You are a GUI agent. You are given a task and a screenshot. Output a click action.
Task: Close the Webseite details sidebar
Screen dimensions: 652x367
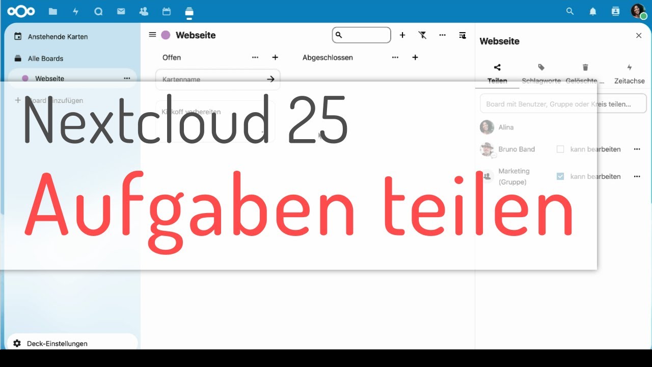click(639, 35)
